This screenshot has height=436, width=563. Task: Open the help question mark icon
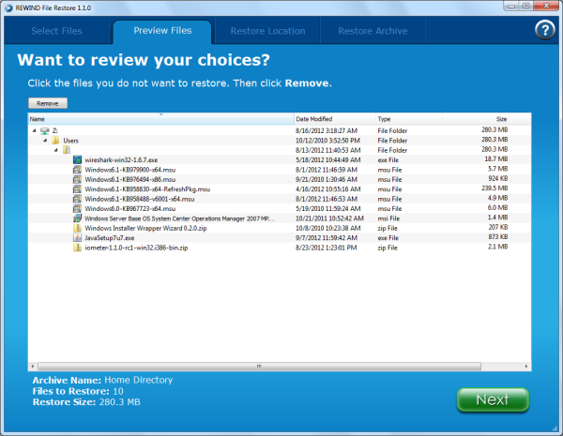pos(544,29)
